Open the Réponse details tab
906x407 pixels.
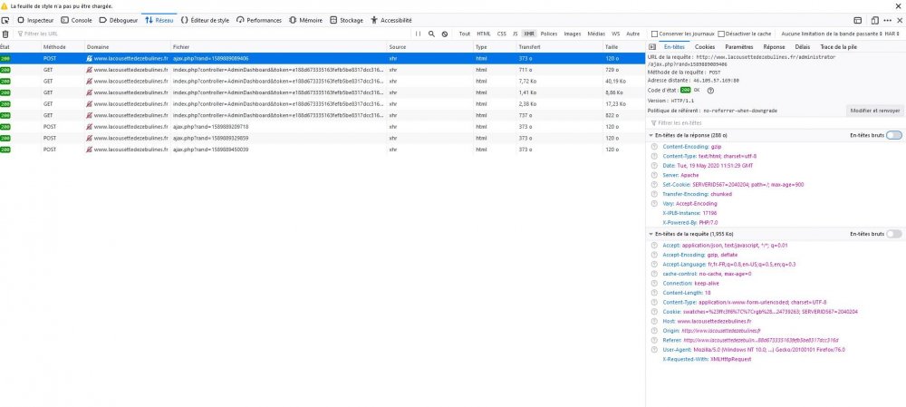pyautogui.click(x=775, y=47)
